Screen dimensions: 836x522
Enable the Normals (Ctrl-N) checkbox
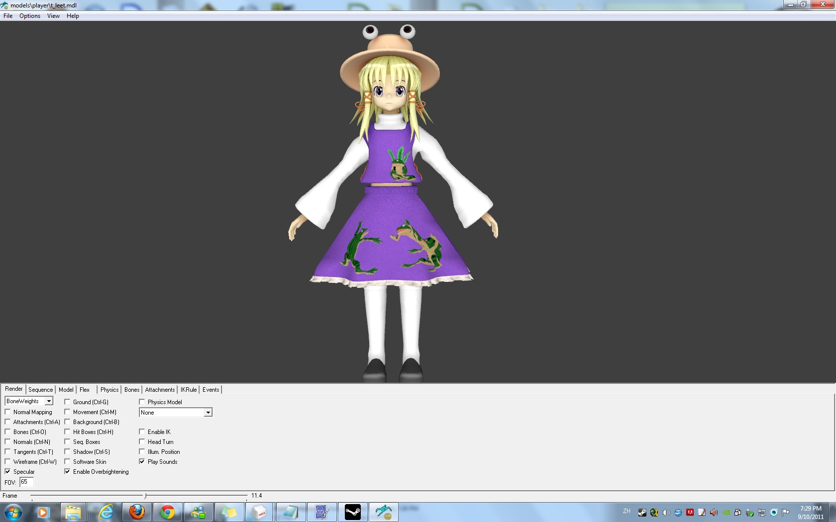pyautogui.click(x=7, y=442)
